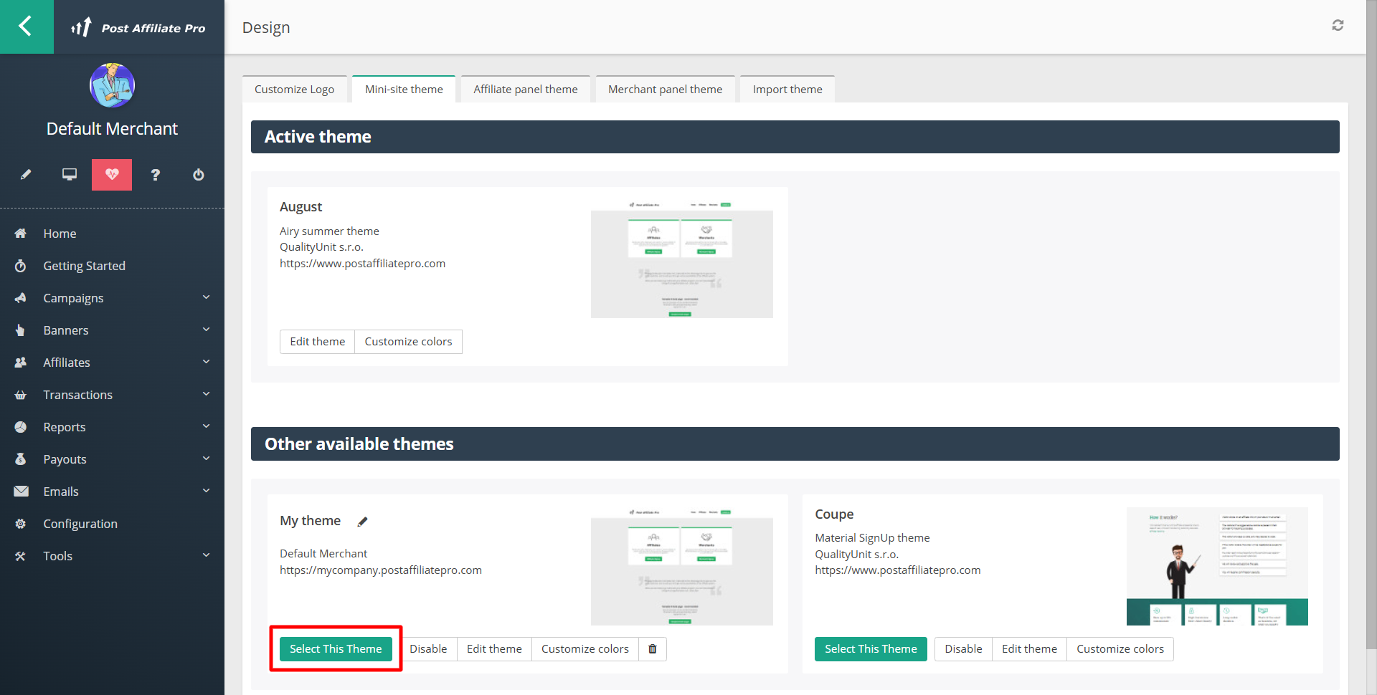Expand the Banners menu chevron
The width and height of the screenshot is (1377, 695).
click(207, 330)
